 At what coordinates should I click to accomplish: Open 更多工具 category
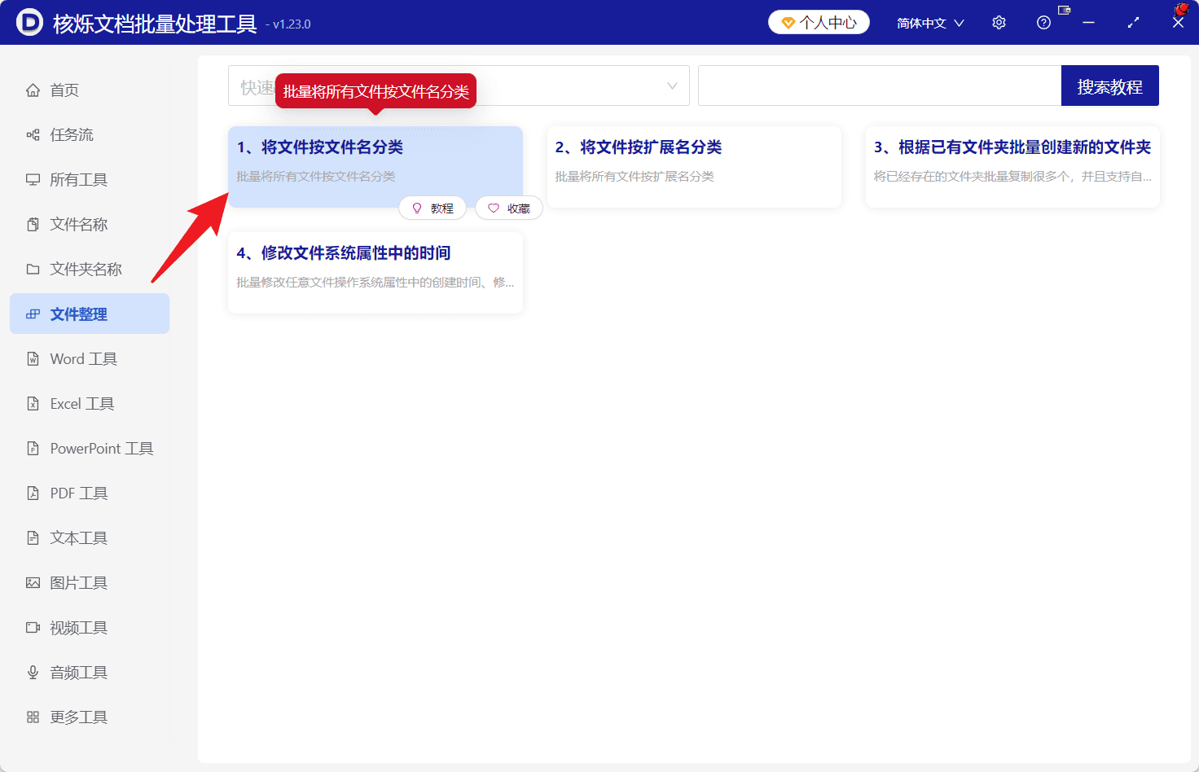(90, 717)
